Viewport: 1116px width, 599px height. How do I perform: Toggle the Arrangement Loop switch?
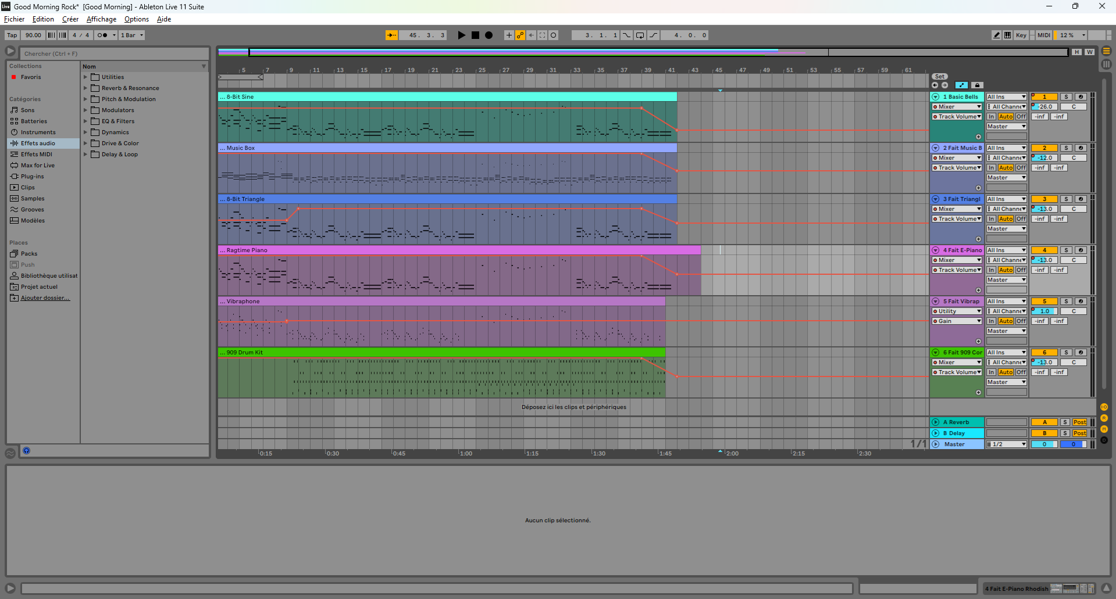click(640, 35)
